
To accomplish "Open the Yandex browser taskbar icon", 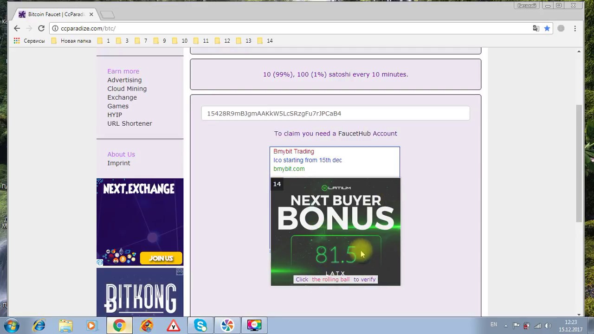I will coord(173,325).
